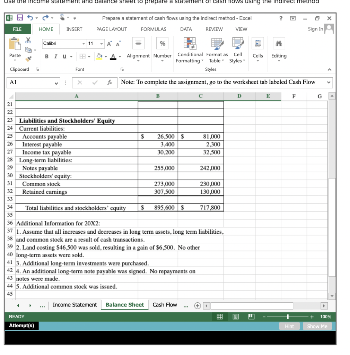Toggle italic formatting
This screenshot has height=355, width=350.
(x=56, y=57)
